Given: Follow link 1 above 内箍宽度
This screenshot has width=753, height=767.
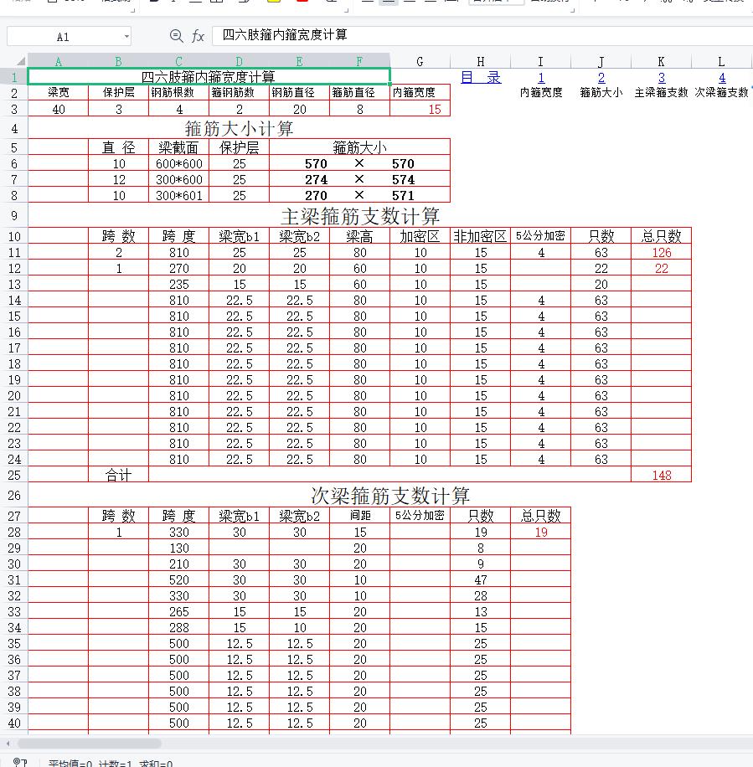Looking at the screenshot, I should point(541,78).
